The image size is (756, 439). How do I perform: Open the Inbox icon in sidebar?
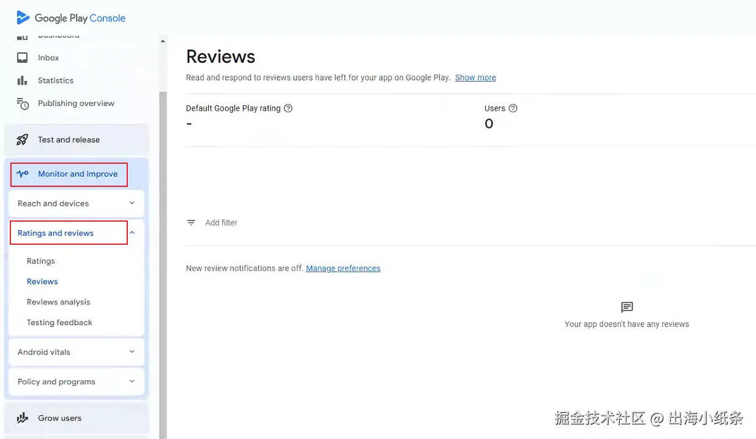coord(23,58)
